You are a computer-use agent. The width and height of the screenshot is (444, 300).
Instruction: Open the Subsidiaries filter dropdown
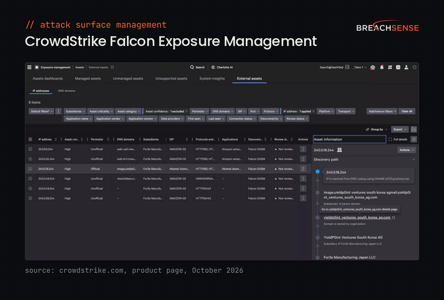click(75, 111)
